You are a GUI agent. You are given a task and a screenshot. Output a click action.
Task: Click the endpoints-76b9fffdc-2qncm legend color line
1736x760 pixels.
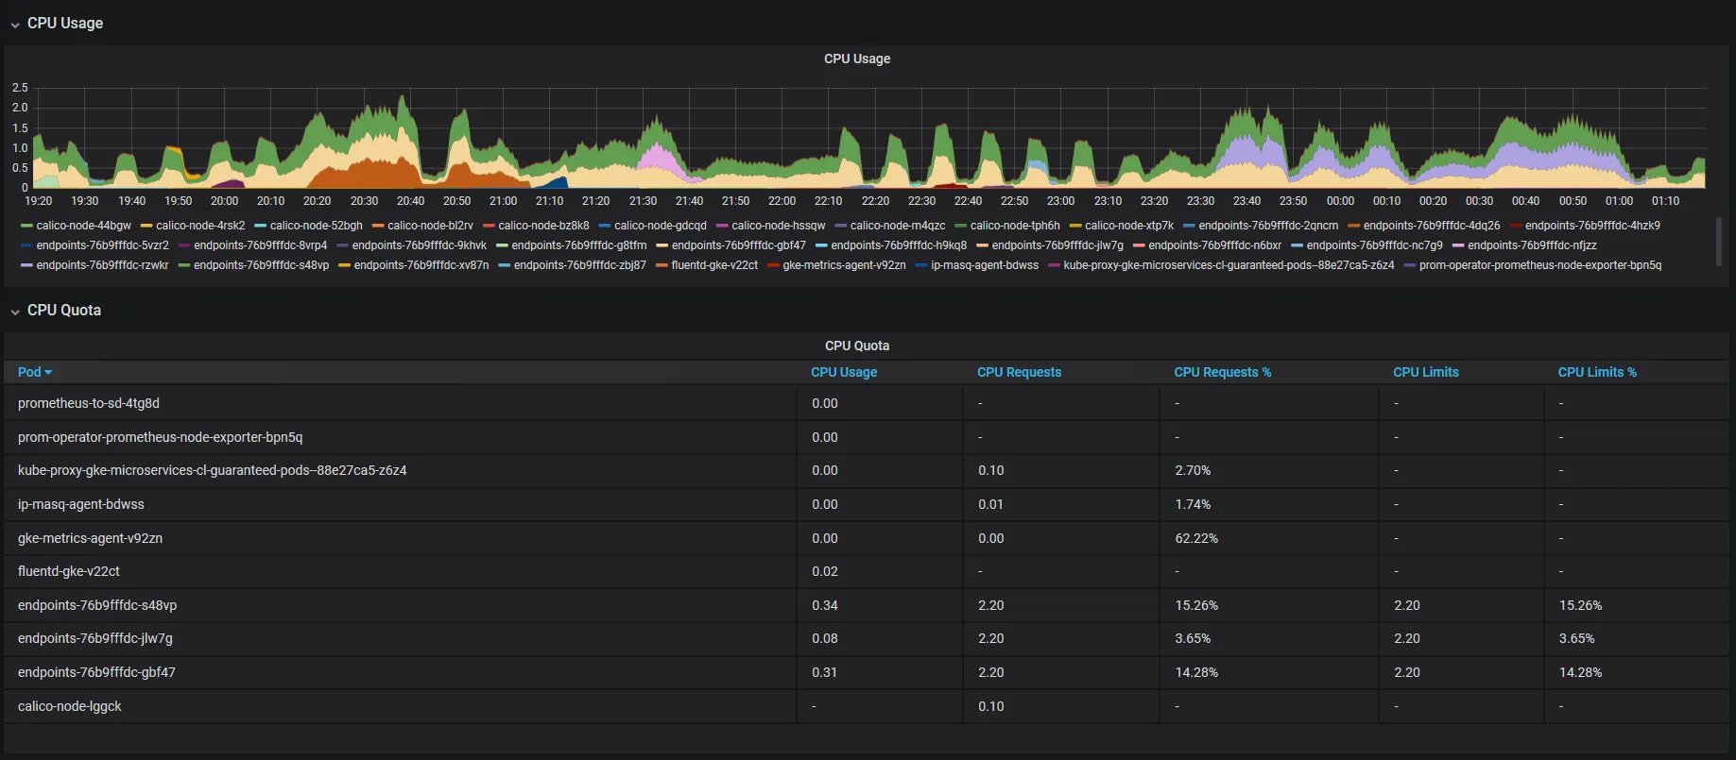tap(1190, 227)
